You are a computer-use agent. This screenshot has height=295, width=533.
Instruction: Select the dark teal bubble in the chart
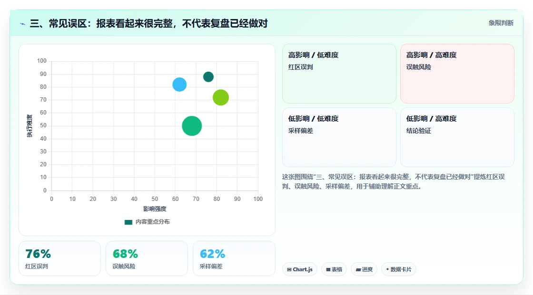(208, 77)
